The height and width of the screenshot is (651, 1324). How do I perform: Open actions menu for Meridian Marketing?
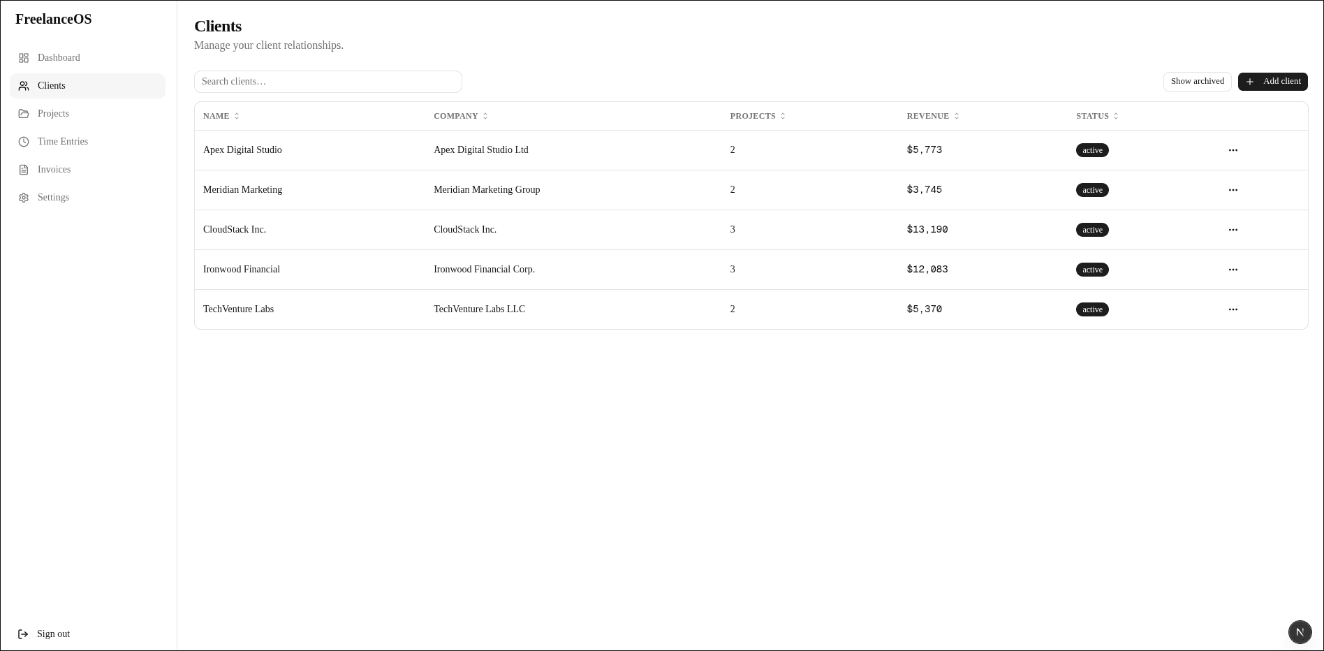(1233, 190)
